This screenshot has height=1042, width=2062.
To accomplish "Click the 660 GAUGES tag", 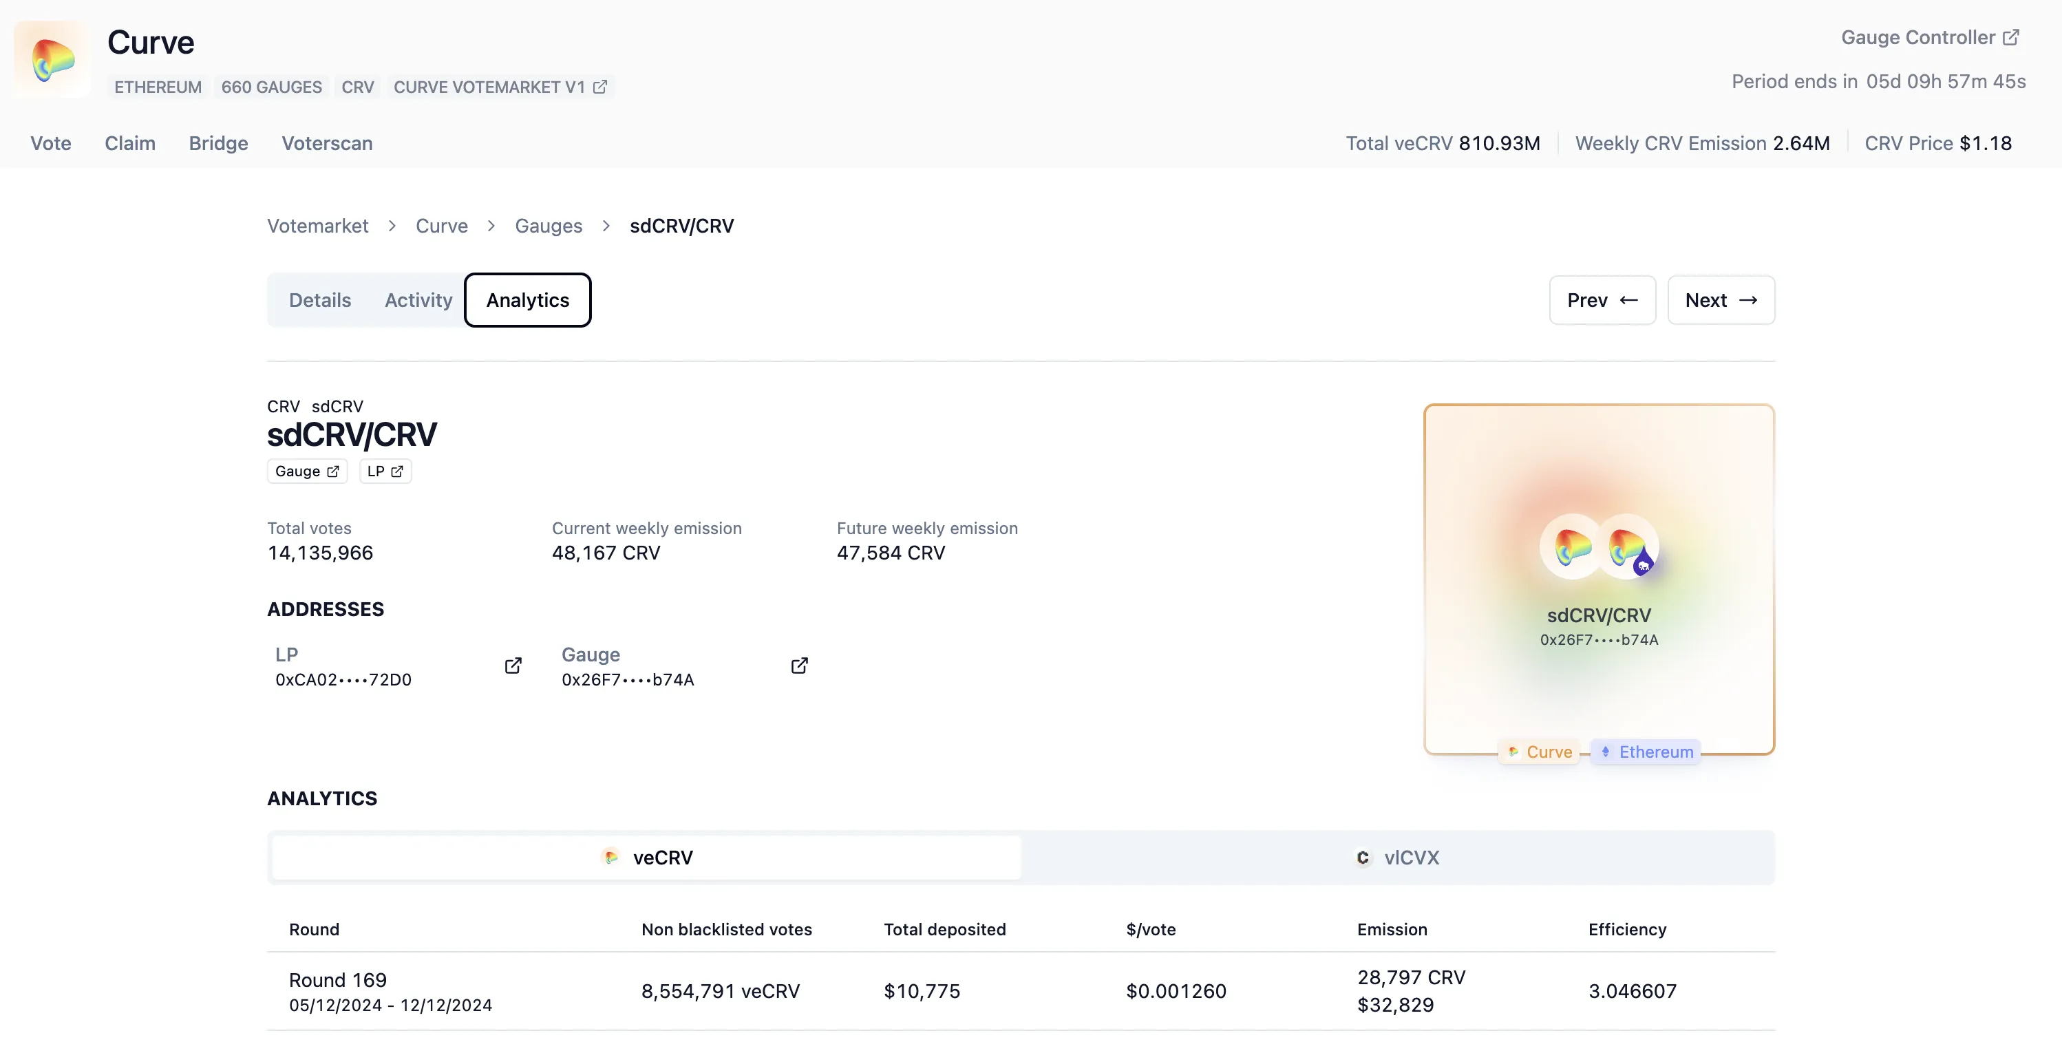I will coord(271,87).
